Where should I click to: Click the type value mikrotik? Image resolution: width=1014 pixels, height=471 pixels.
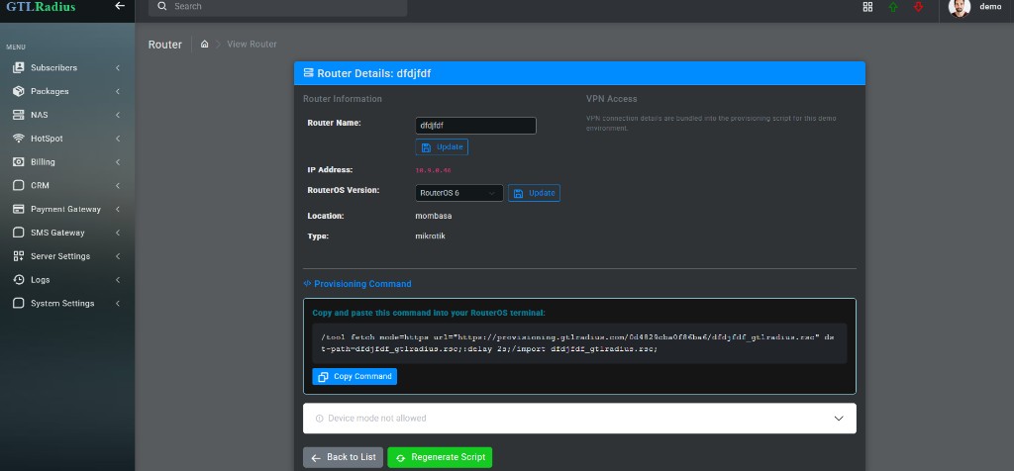(x=430, y=236)
